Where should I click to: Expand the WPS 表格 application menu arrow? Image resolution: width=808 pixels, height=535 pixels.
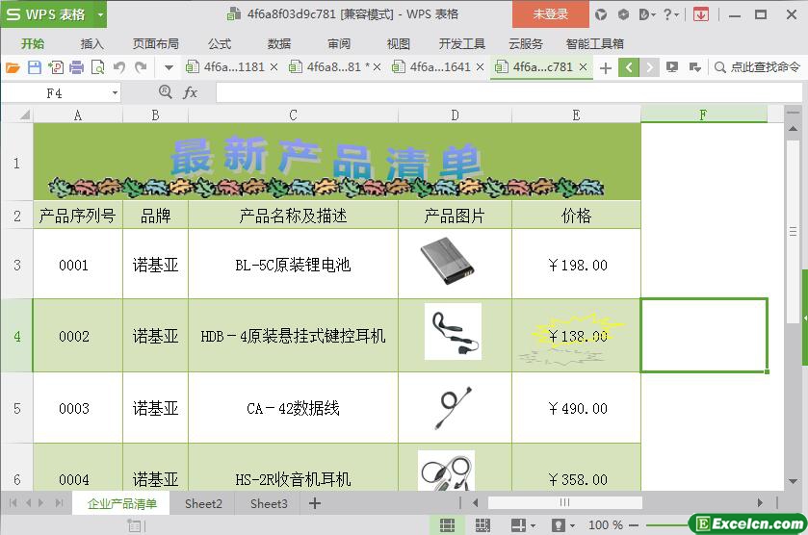(x=100, y=14)
